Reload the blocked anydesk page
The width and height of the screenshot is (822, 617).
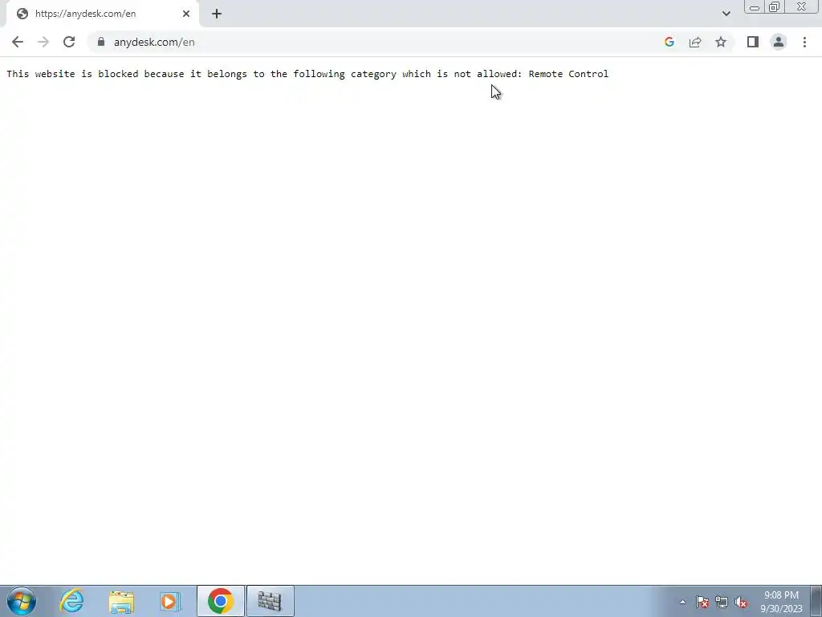point(69,42)
